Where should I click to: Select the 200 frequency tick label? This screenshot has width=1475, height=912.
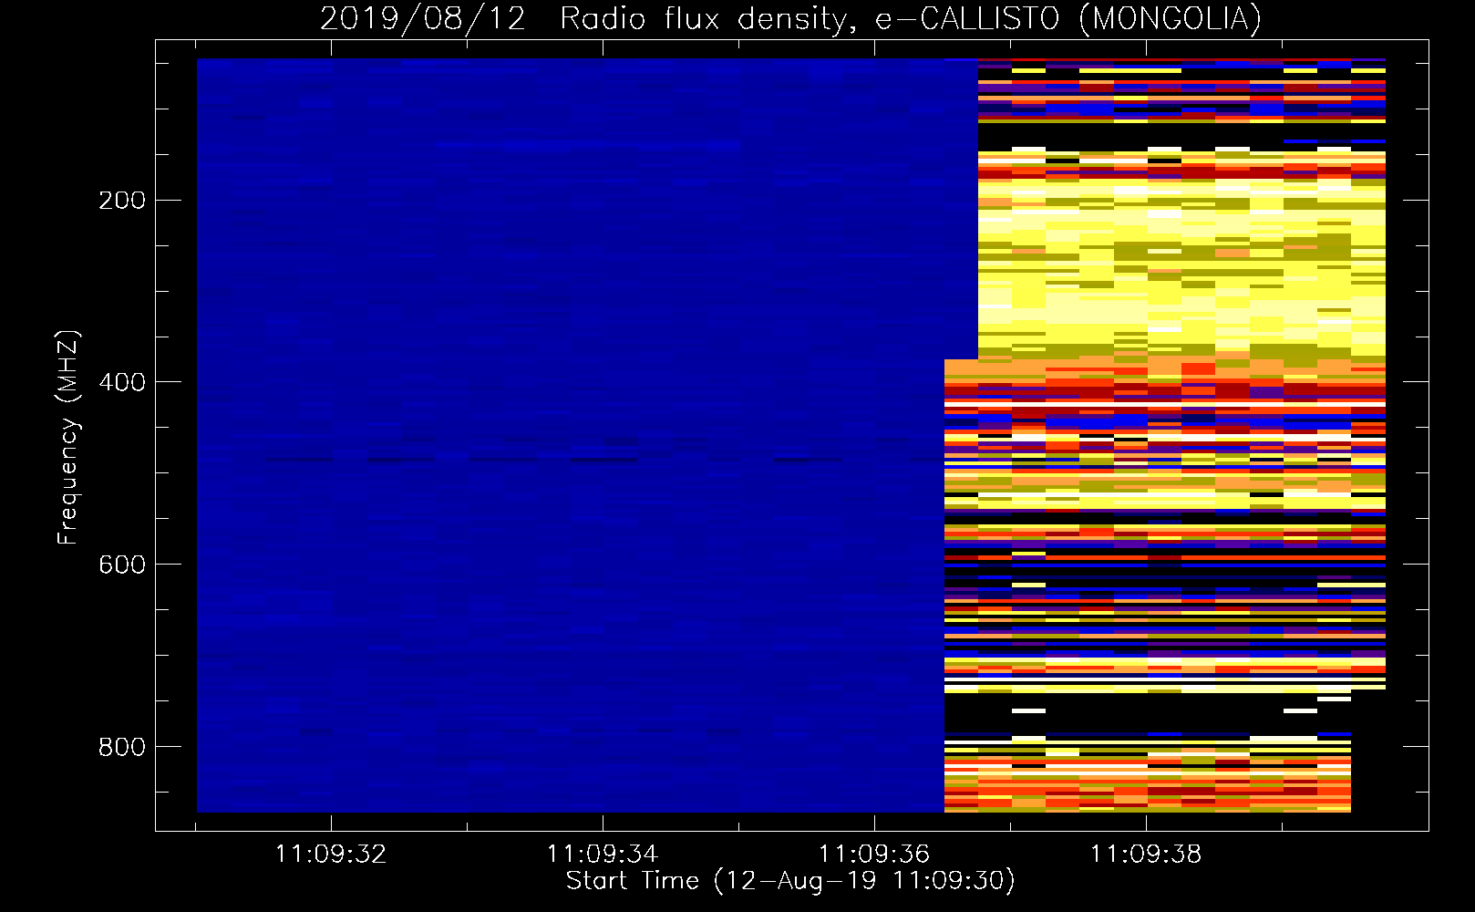tap(122, 200)
